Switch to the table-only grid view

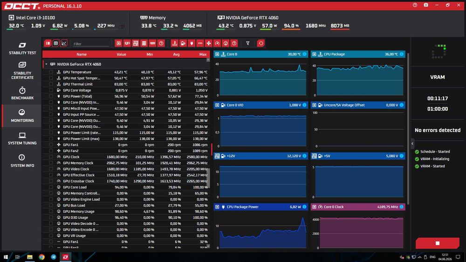click(55, 43)
